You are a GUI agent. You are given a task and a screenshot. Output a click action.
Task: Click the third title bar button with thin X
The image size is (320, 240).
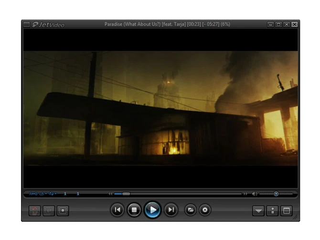tap(287, 24)
